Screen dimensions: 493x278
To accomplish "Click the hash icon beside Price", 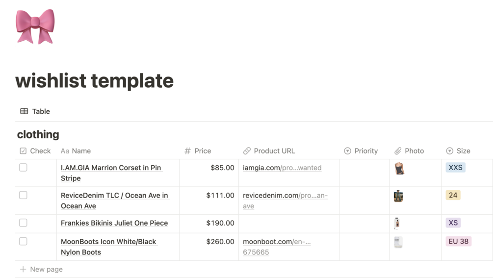I will pos(187,151).
